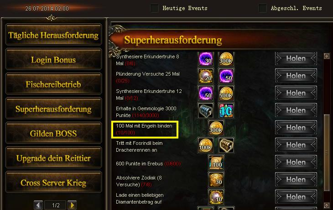333x210 pixels.
Task: Click the golden emblem 30 reward for Zodiak
Action: tap(216, 179)
